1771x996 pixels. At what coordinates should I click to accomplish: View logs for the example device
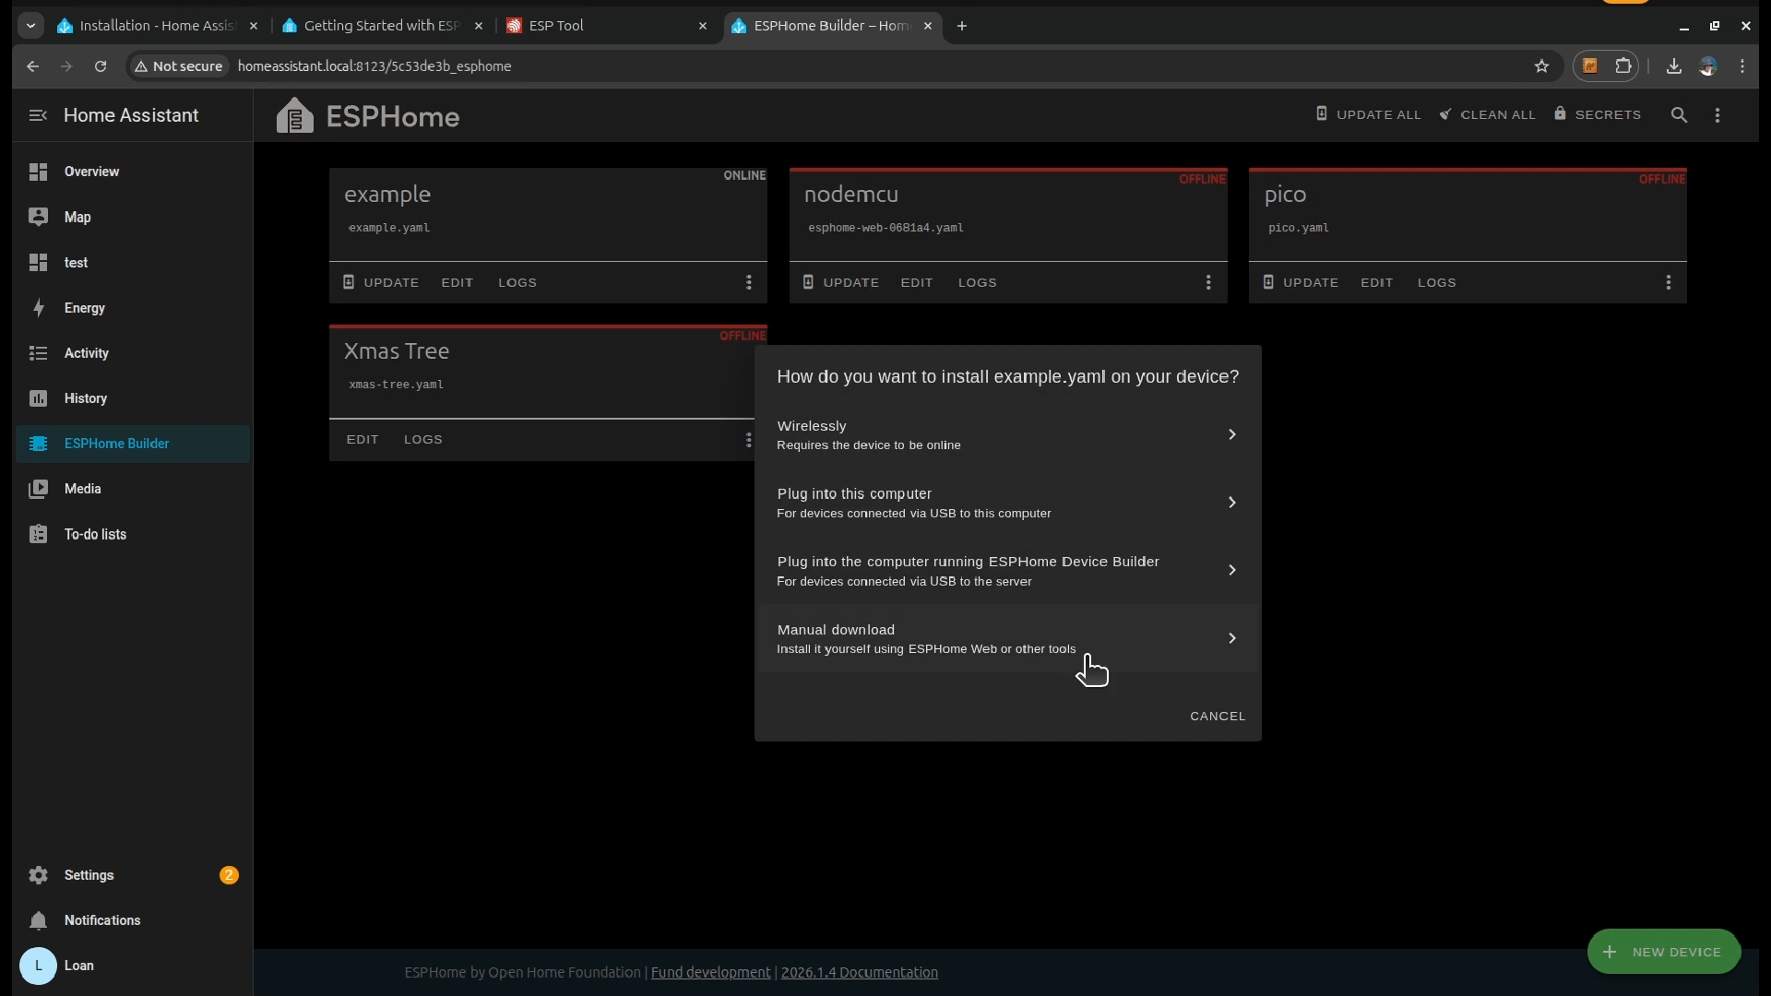click(517, 282)
